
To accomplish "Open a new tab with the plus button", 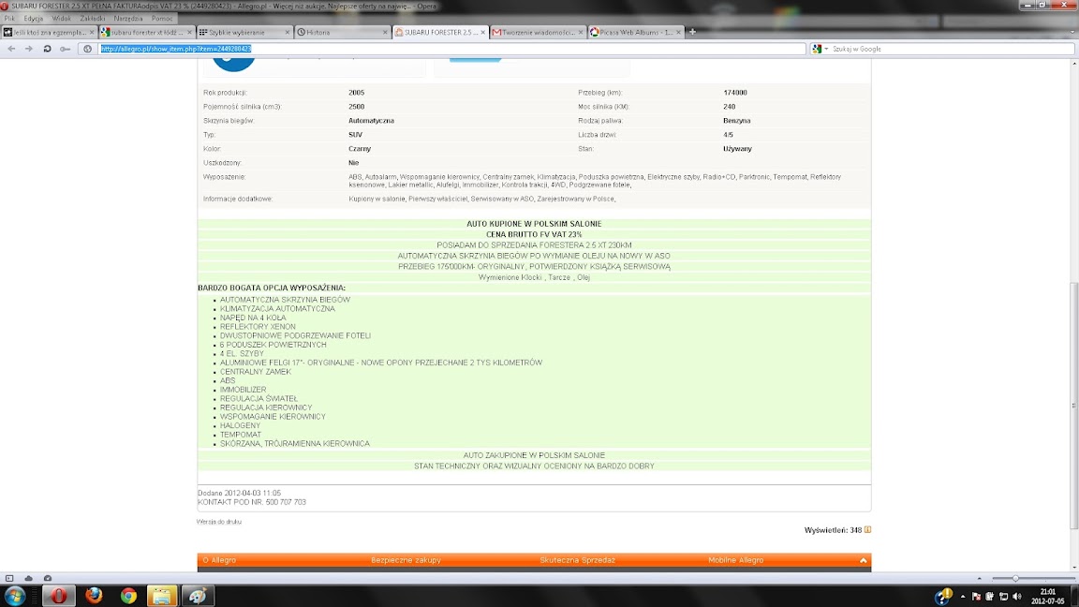I will [x=692, y=32].
